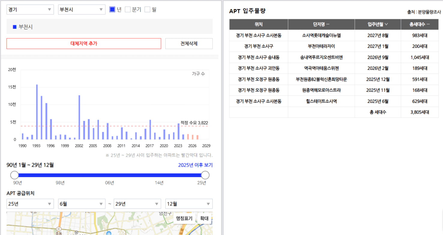The width and height of the screenshot is (443, 235).
Task: Sort by the 입주년월 column header
Action: point(378,24)
